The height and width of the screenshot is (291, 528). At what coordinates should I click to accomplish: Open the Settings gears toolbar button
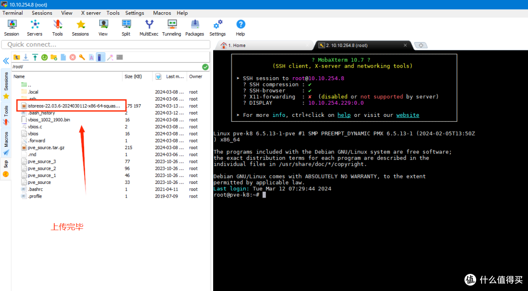pos(218,28)
